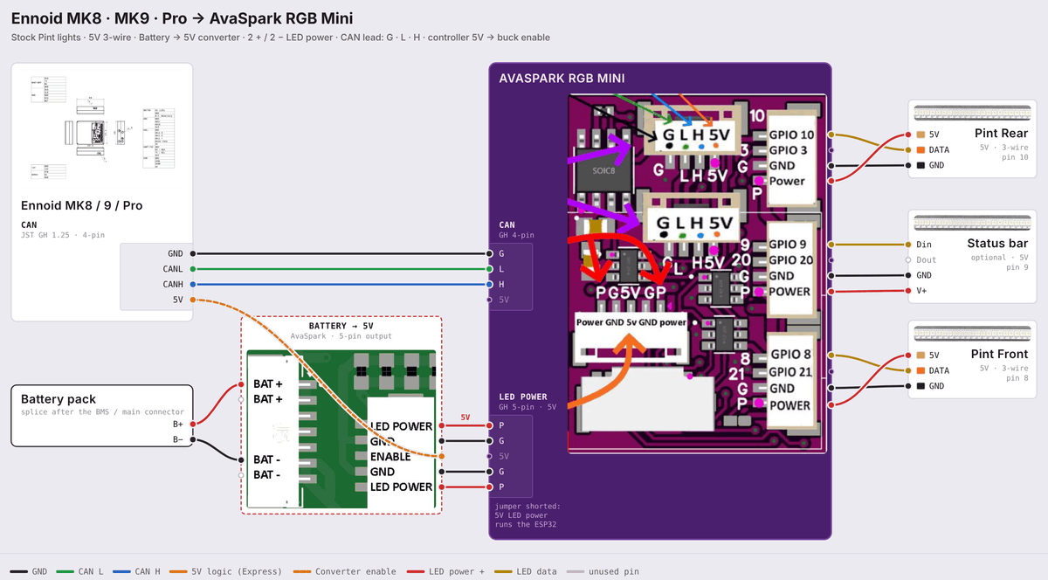Screen dimensions: 1048x580
Task: Click the 'GPIO 9' board label
Action: pyautogui.click(x=788, y=244)
